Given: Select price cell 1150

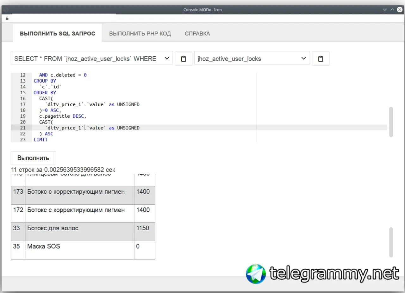Looking at the screenshot, I should 145,232.
